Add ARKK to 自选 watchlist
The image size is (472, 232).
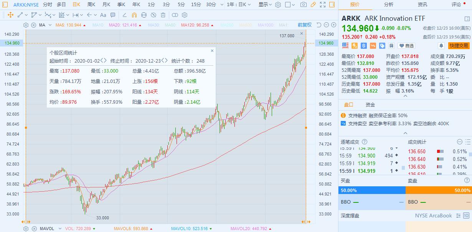[407, 46]
